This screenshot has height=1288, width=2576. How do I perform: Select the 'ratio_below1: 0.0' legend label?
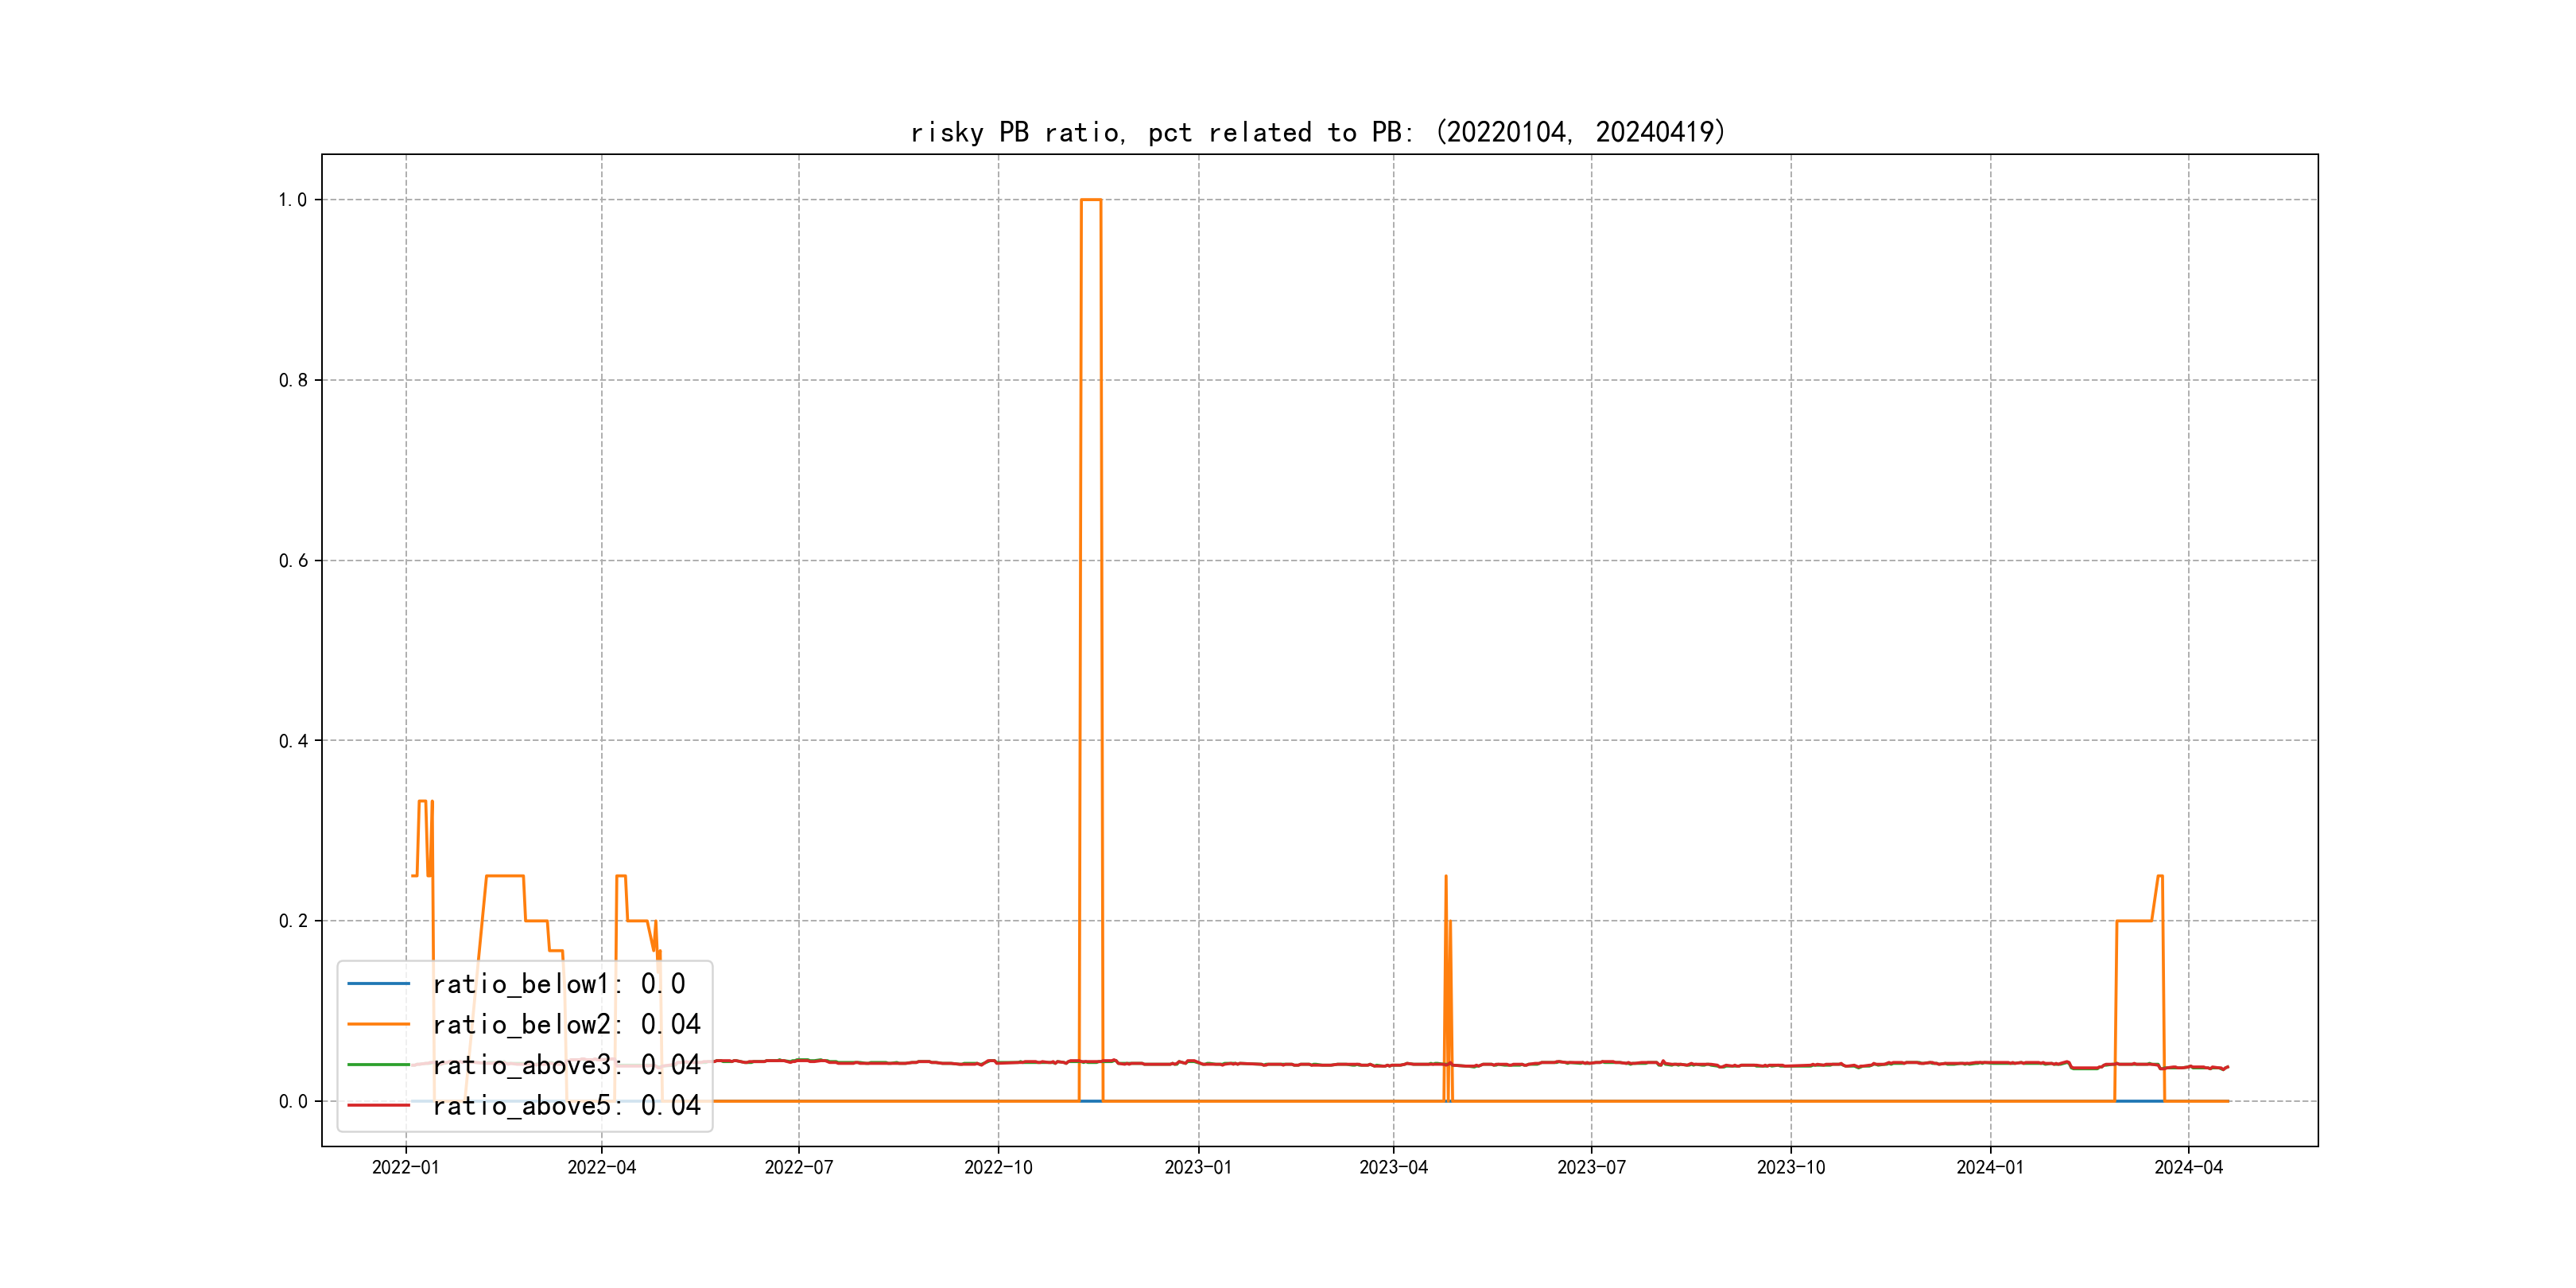[x=558, y=984]
